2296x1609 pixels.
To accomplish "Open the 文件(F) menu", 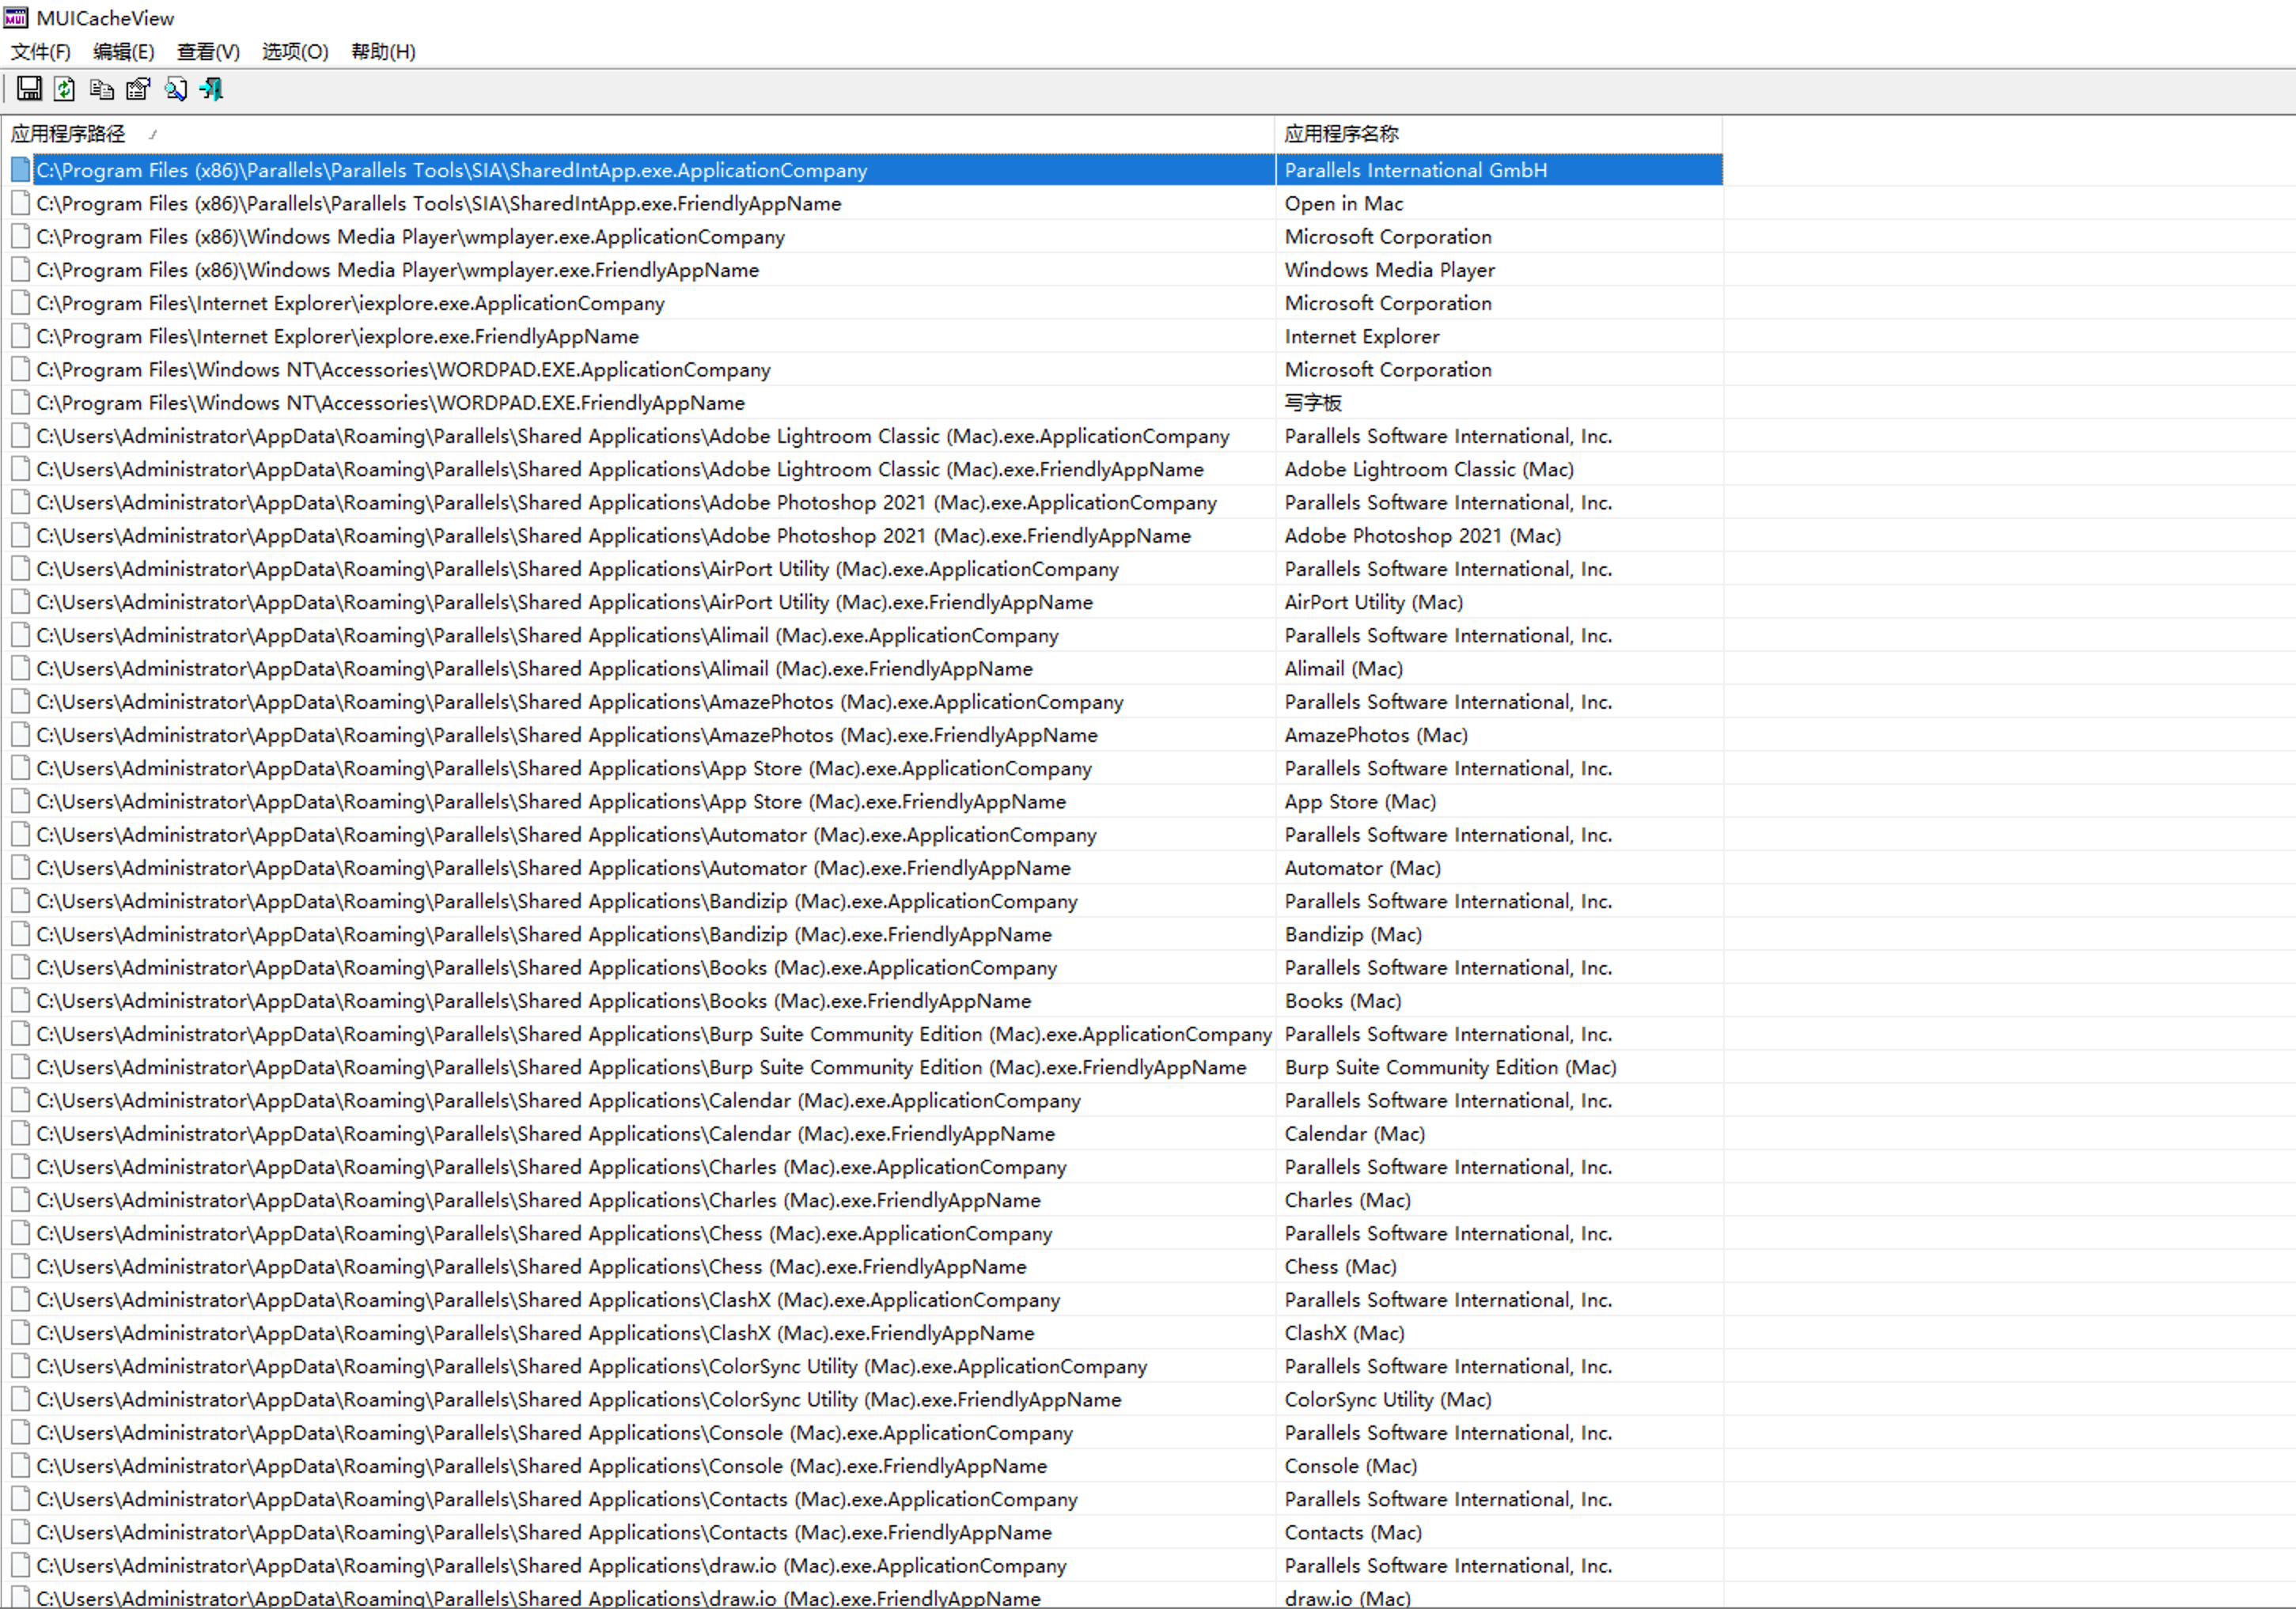I will pyautogui.click(x=40, y=52).
